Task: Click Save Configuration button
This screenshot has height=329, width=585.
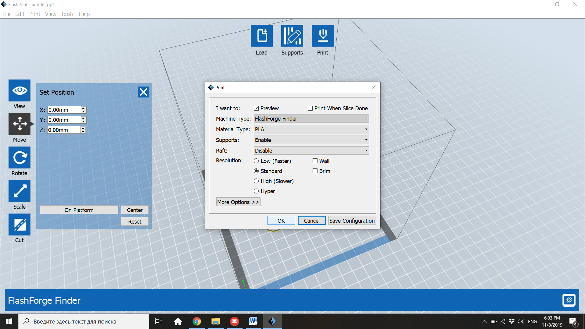Action: point(352,221)
